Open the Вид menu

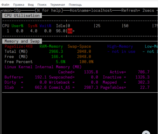(31, 5)
